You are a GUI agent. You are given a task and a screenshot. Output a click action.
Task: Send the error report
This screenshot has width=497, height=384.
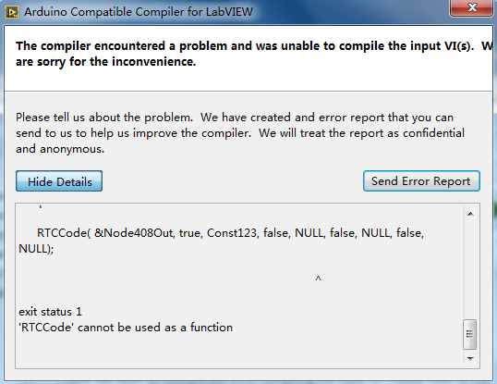coord(421,180)
